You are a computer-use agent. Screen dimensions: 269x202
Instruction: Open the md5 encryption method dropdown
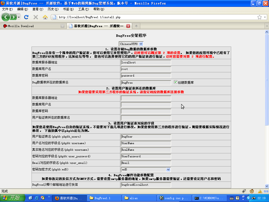tap(146, 170)
